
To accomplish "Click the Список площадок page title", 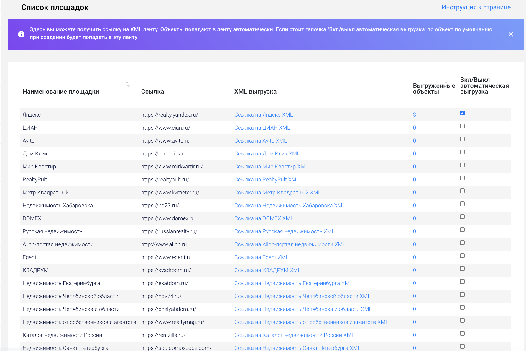I will point(55,8).
